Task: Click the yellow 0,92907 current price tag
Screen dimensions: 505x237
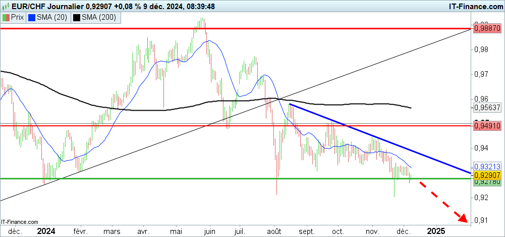Action: coord(486,174)
